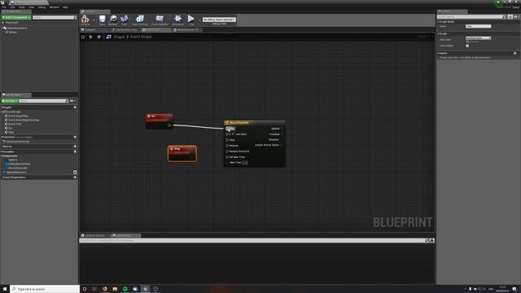Select SplineReference in My Blueprint
The height and width of the screenshot is (293, 521).
pos(16,173)
